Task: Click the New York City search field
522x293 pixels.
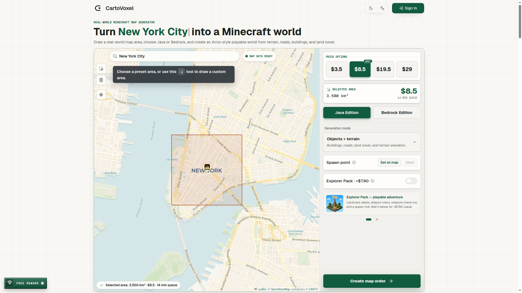Action: coord(174,56)
